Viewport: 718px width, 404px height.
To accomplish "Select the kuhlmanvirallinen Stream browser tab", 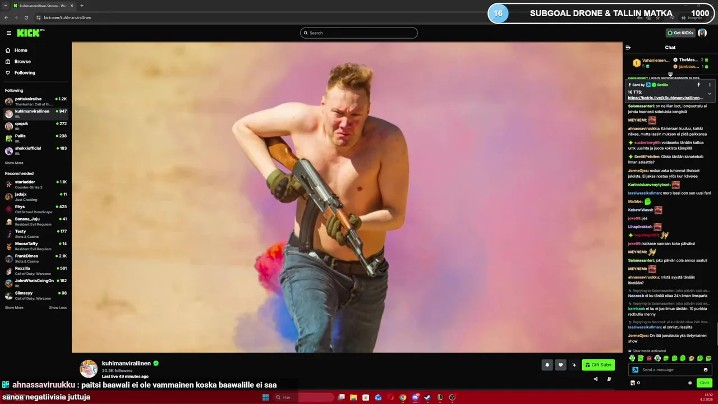I will (x=44, y=6).
